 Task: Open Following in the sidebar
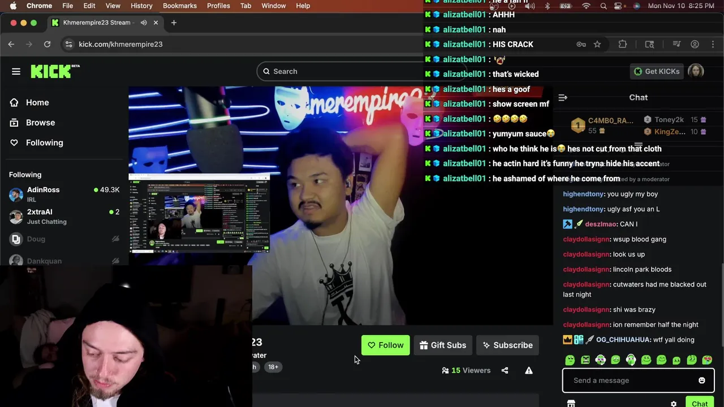[x=44, y=143]
